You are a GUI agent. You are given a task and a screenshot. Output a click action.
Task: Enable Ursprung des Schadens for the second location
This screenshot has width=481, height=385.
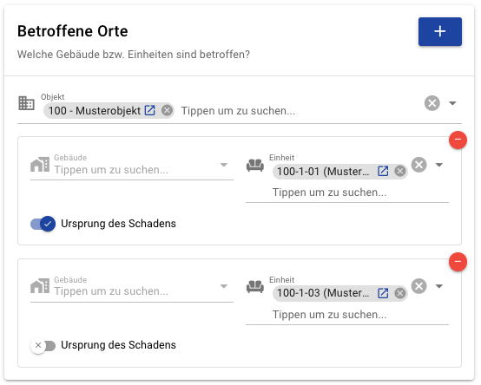pyautogui.click(x=43, y=345)
